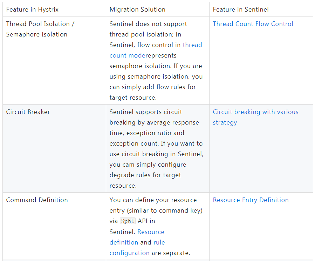Follow the Thread Count Flow Control link
The image size is (315, 261).
click(253, 24)
